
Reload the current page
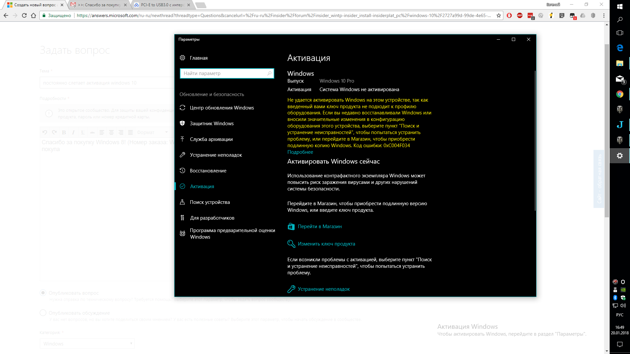(x=24, y=15)
